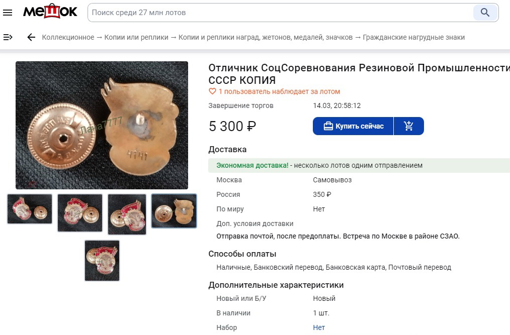Viewport: 510px width, 335px height.
Task: Select the third lot thumbnail
Action: 127,214
